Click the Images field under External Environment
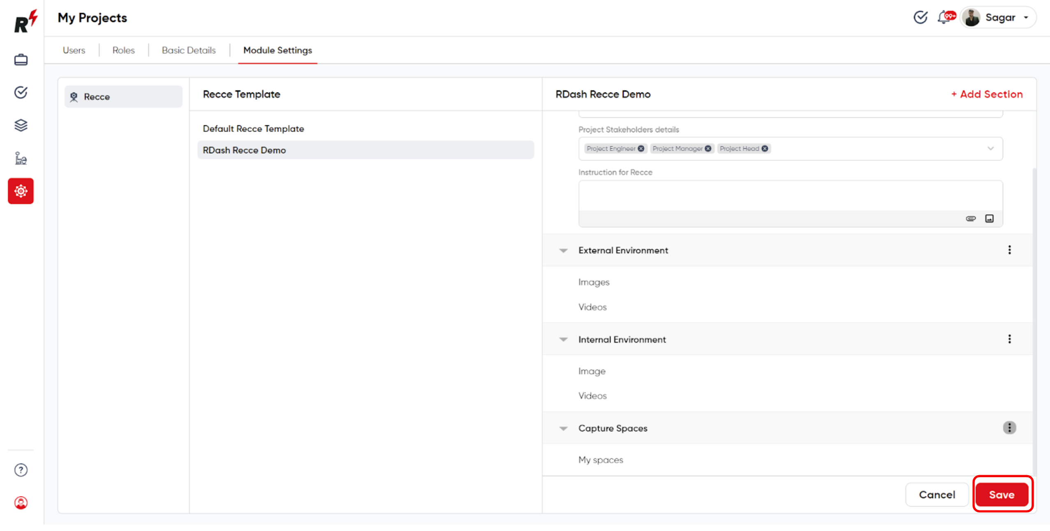 click(594, 282)
